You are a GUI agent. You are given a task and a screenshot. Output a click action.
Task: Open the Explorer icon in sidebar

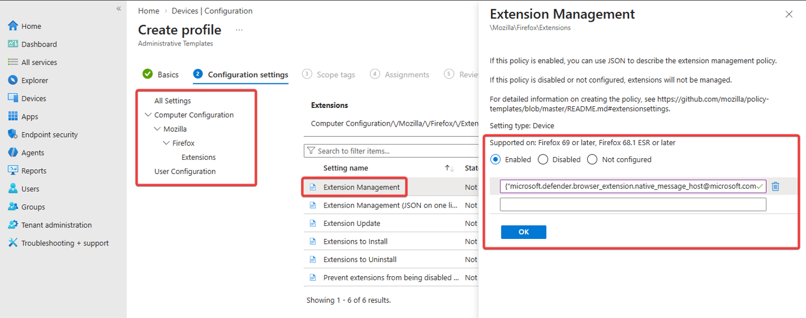click(x=13, y=80)
